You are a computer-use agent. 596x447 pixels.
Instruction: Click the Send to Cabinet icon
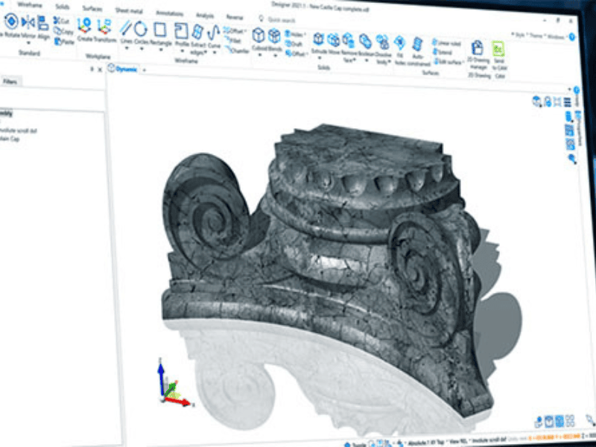tap(499, 50)
